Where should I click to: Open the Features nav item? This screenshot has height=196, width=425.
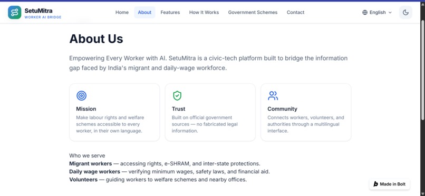click(170, 13)
